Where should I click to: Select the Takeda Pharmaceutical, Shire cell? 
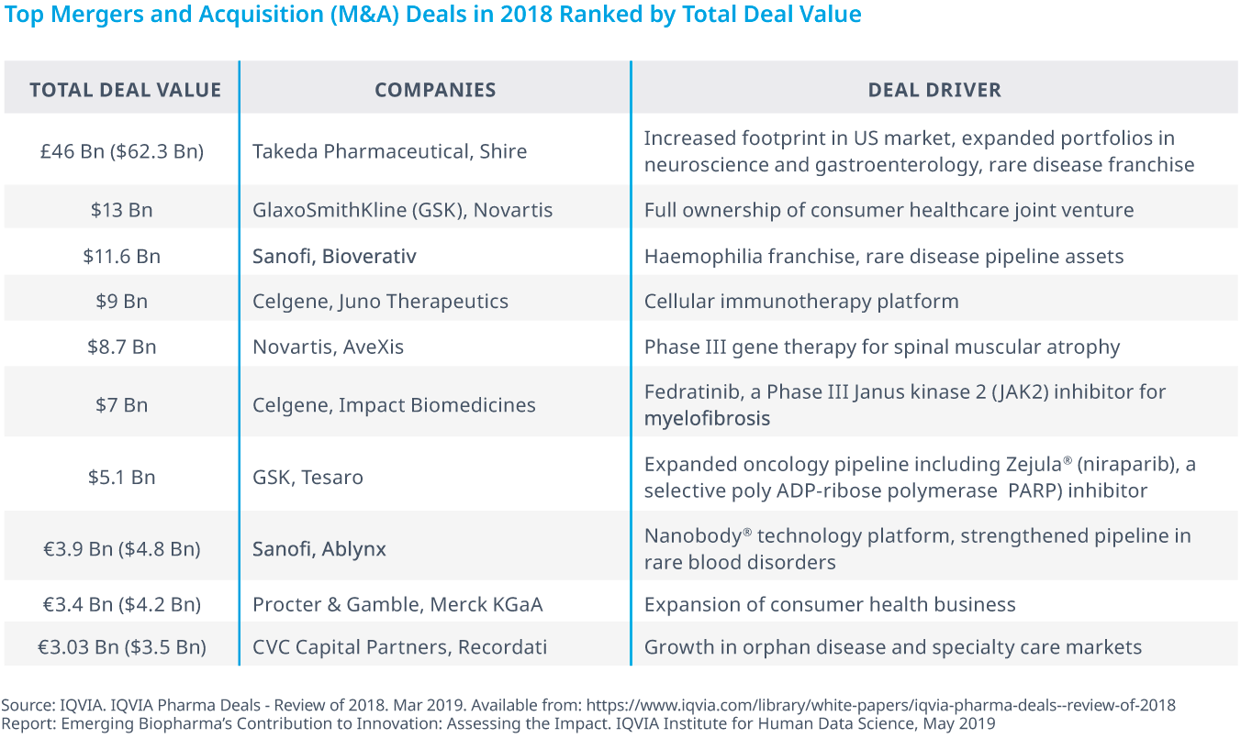pos(389,151)
